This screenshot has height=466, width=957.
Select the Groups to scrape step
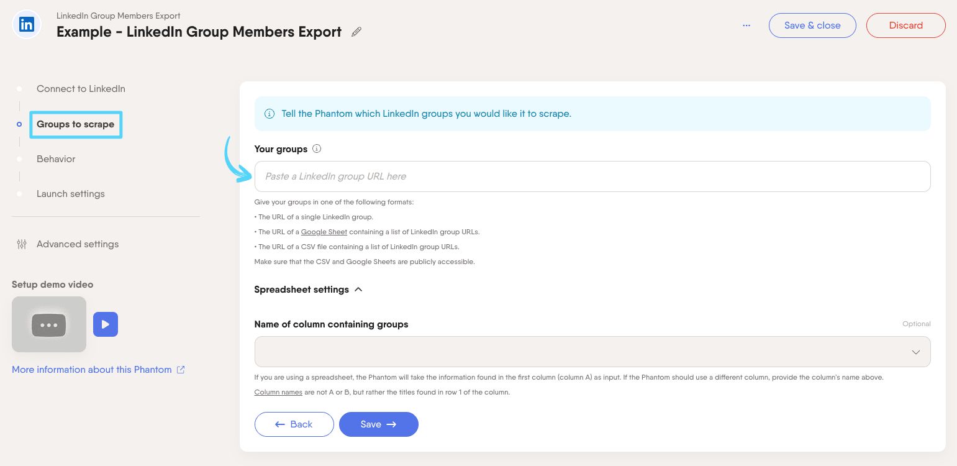[75, 124]
